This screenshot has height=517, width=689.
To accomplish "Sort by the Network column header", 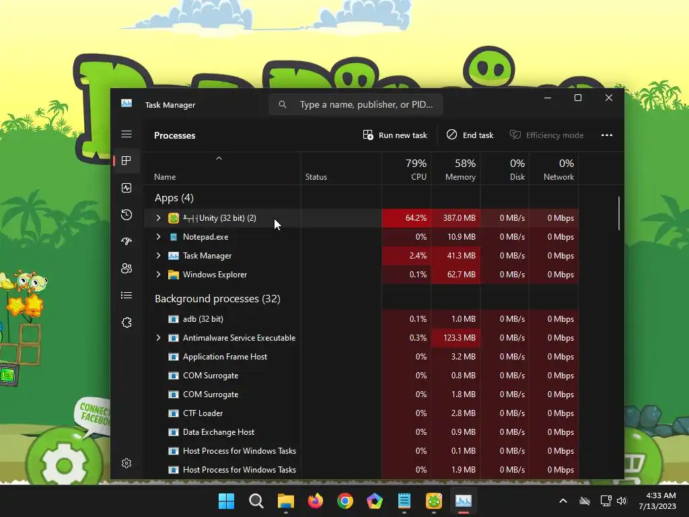I will (x=554, y=169).
